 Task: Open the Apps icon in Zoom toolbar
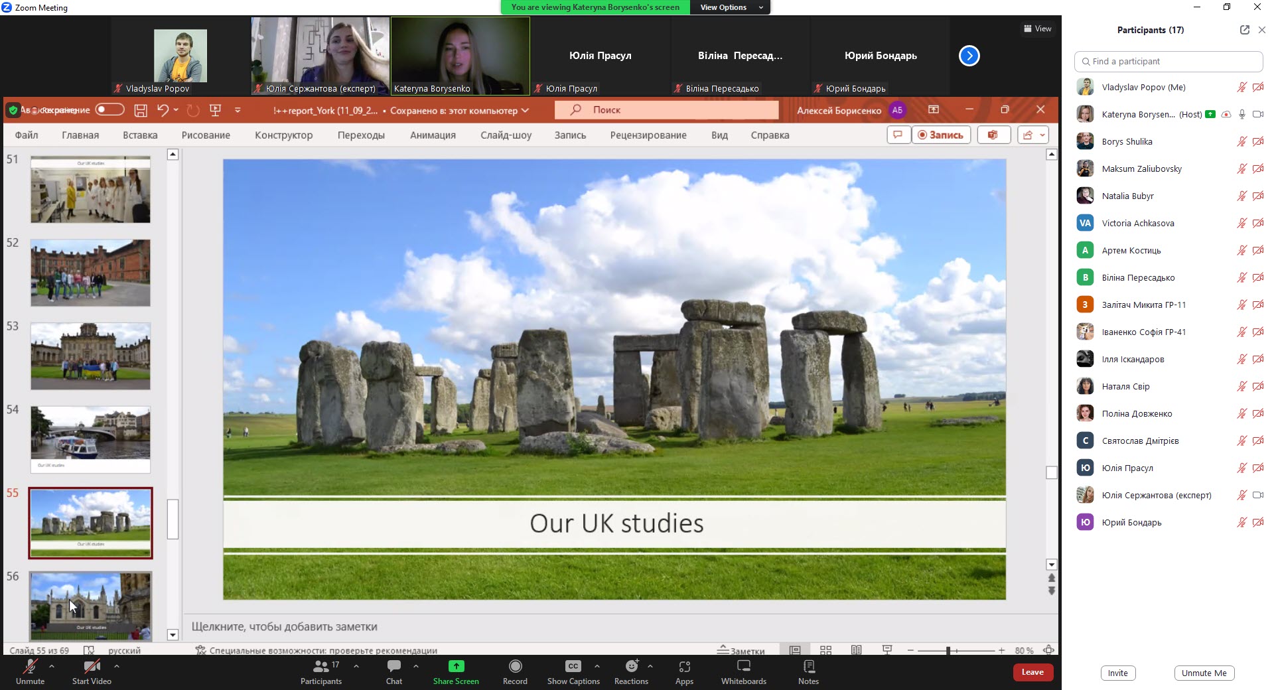684,667
